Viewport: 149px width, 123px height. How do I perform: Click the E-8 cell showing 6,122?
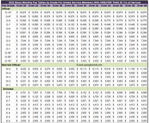(x=33, y=97)
